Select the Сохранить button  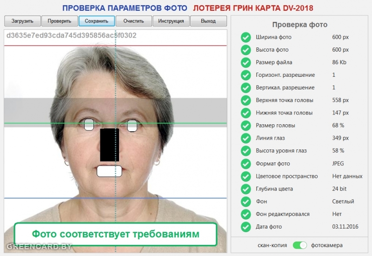point(97,21)
